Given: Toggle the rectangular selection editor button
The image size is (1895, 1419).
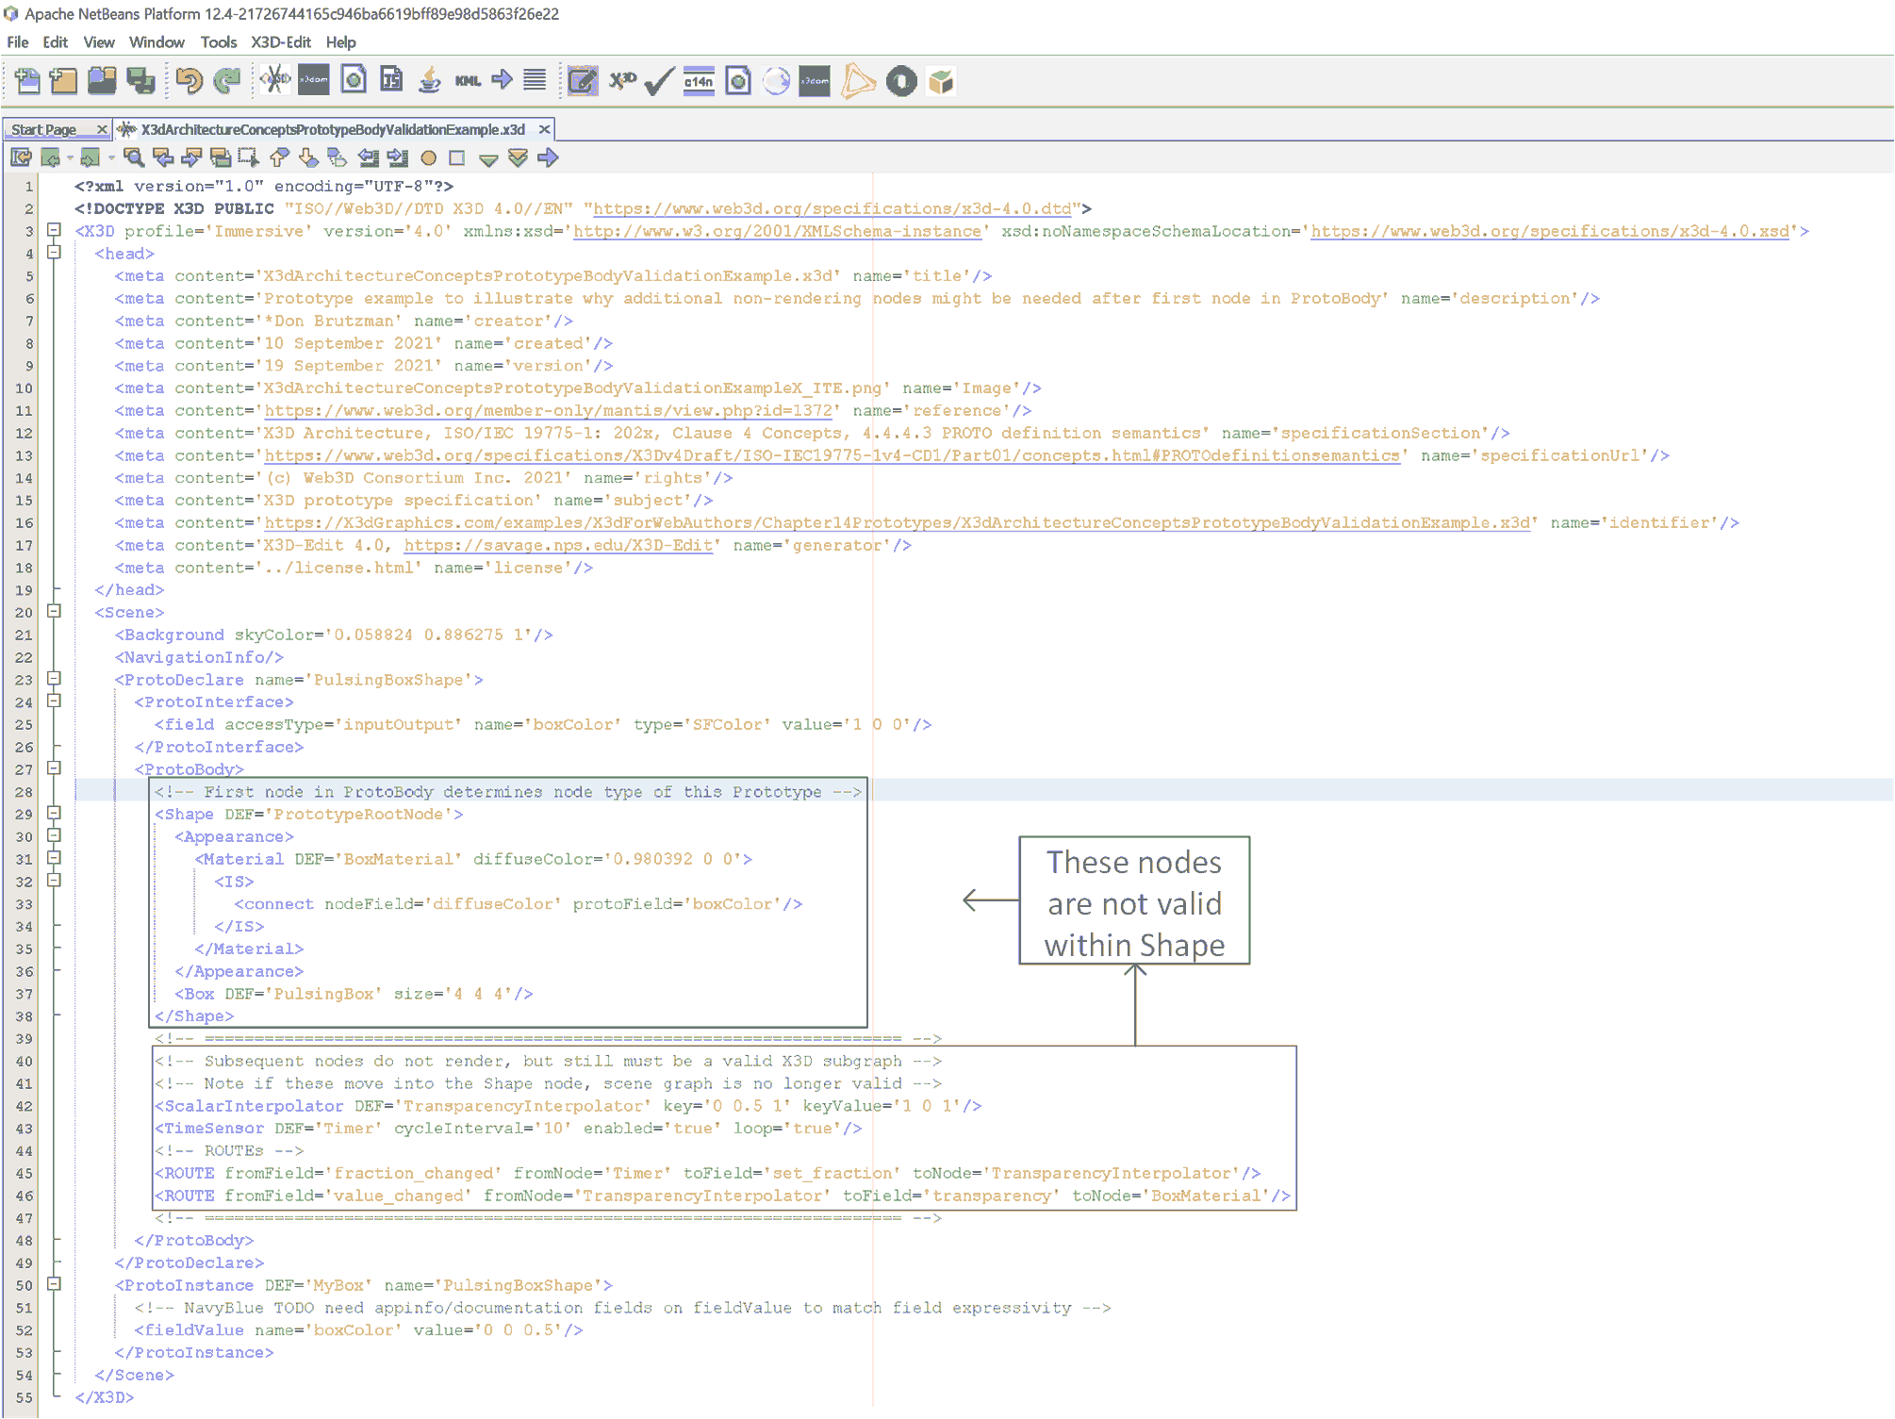Looking at the screenshot, I should pyautogui.click(x=248, y=158).
